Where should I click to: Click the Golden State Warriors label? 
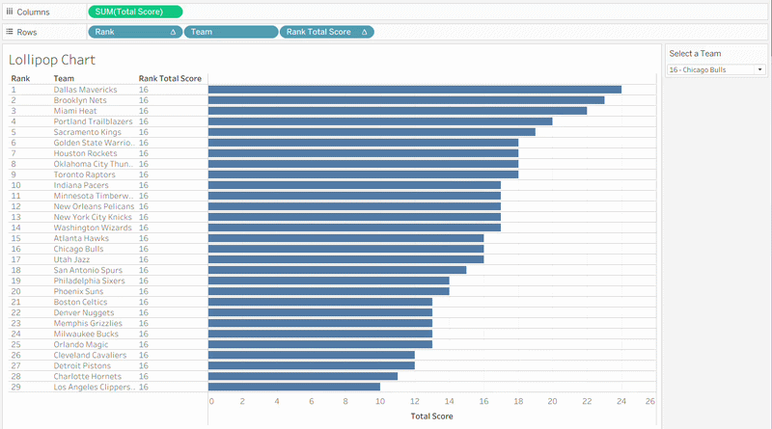tap(94, 143)
